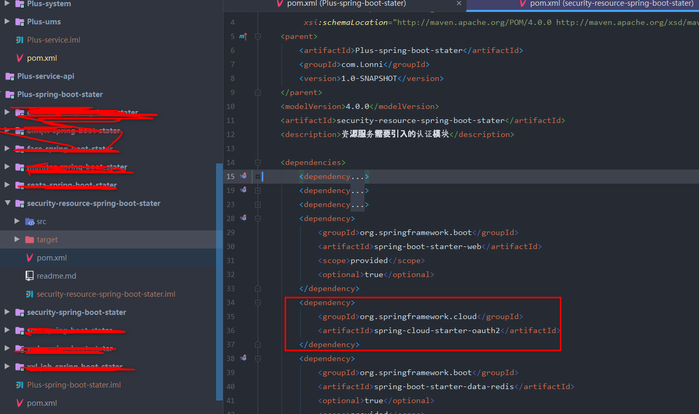Image resolution: width=699 pixels, height=414 pixels.
Task: Click the ellipsis of folded dependency on line 15
Action: (357, 176)
